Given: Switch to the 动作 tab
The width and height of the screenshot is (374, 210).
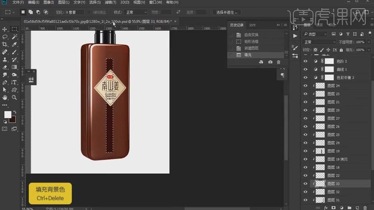Looking at the screenshot, I should click(x=252, y=25).
